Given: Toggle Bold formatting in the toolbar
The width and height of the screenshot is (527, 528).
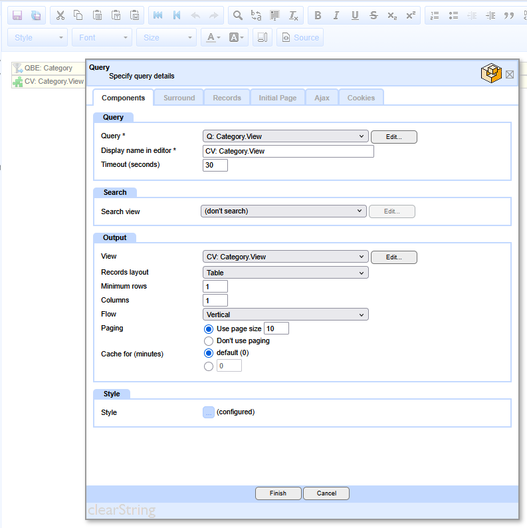Looking at the screenshot, I should [317, 15].
